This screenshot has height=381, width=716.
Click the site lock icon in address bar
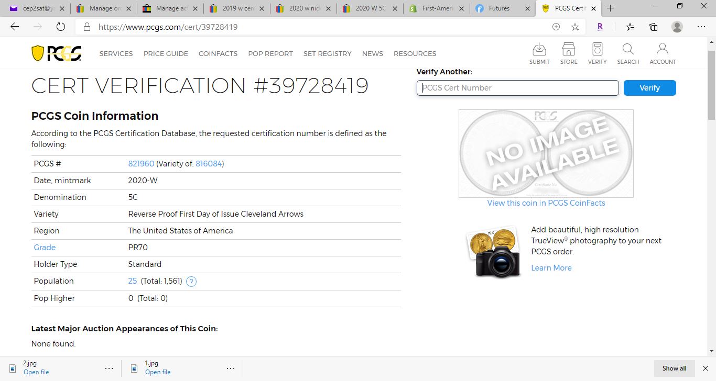pyautogui.click(x=87, y=27)
